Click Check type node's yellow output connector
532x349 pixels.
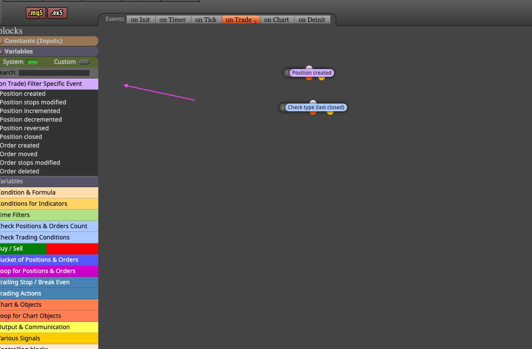[x=330, y=112]
